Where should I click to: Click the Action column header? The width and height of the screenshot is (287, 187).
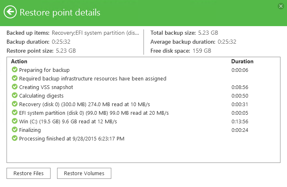tap(19, 61)
